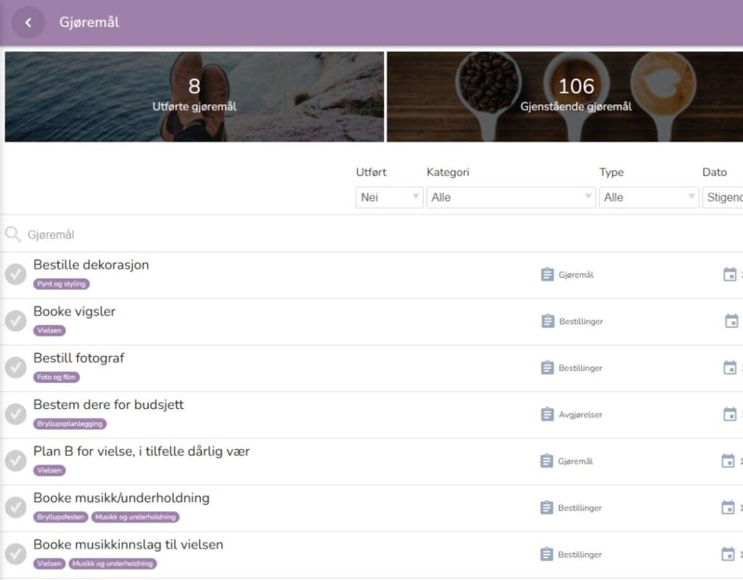The image size is (743, 580).
Task: Click the search magnifier icon
Action: click(x=12, y=234)
